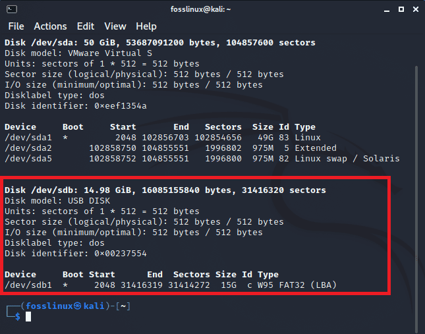
Task: Open the Help menu
Action: click(146, 26)
